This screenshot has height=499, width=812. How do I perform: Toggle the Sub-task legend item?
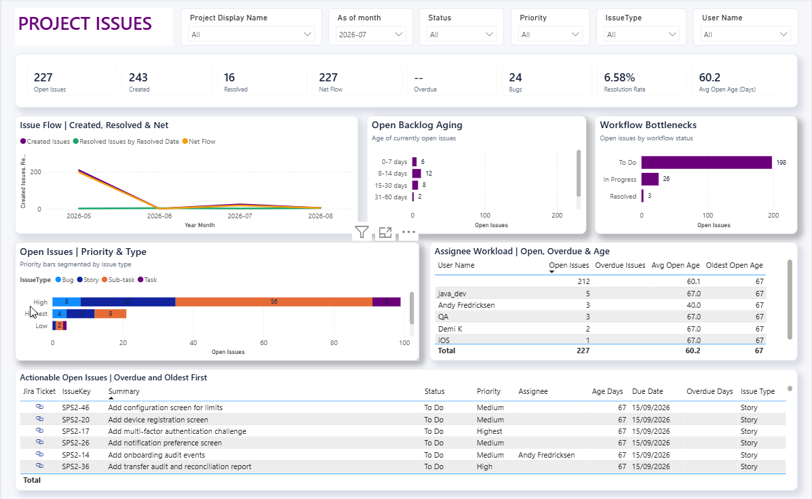click(x=118, y=279)
